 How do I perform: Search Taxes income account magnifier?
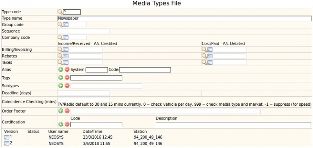[60, 62]
